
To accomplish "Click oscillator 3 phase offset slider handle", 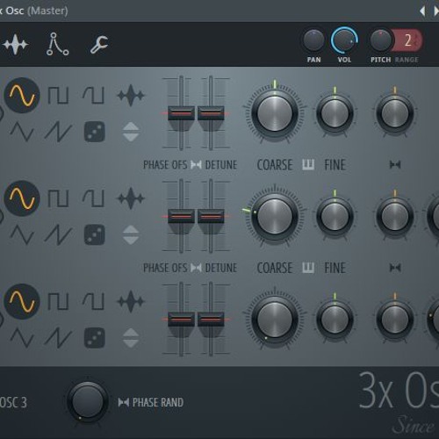I will tap(181, 320).
